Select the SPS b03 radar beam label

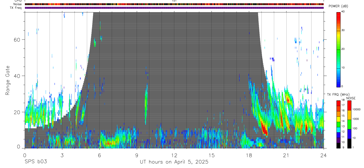click(x=36, y=162)
